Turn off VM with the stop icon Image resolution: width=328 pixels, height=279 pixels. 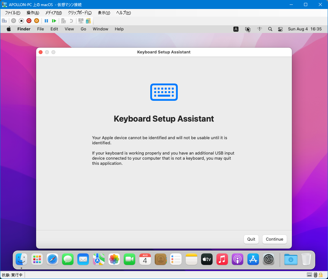pyautogui.click(x=21, y=21)
